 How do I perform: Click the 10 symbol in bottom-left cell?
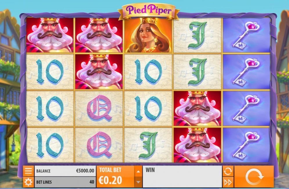(x=50, y=145)
